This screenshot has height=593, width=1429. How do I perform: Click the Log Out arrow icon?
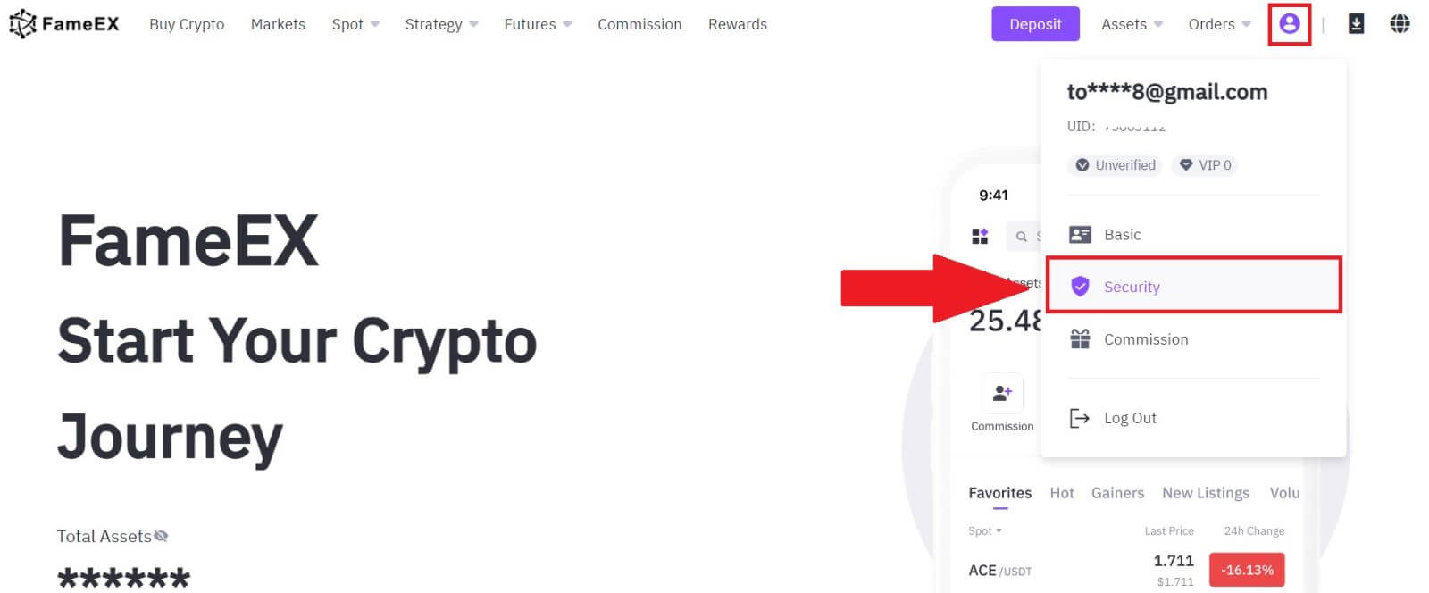[1080, 417]
